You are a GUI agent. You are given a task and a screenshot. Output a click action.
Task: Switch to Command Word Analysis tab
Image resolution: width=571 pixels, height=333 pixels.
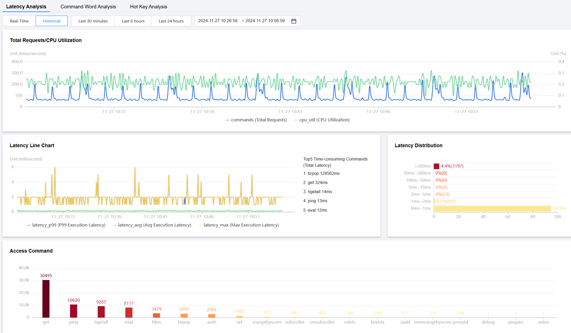(x=88, y=7)
